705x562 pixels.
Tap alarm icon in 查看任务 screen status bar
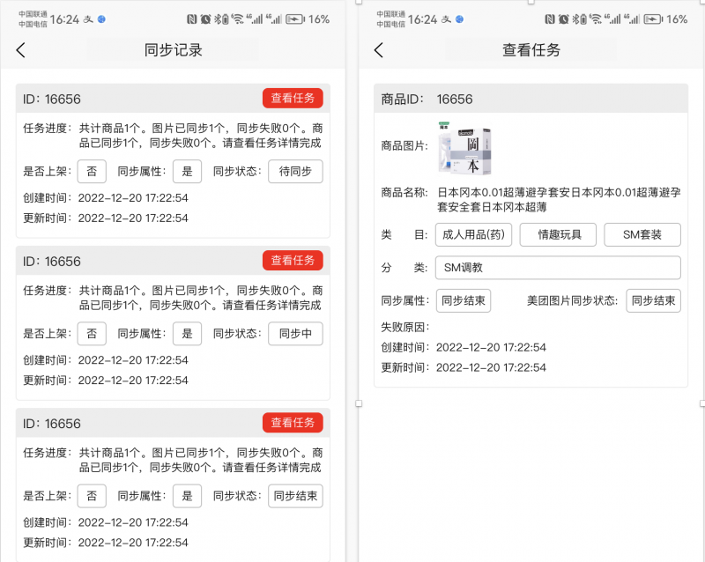point(563,19)
